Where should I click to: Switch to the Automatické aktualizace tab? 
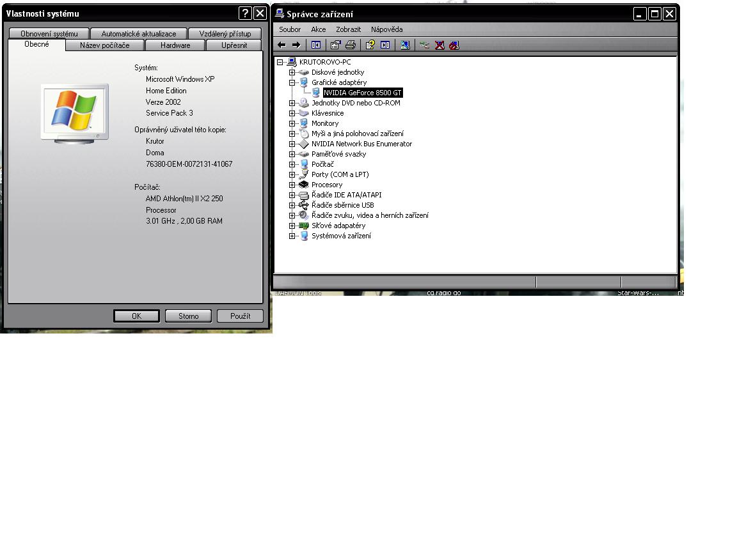point(139,33)
